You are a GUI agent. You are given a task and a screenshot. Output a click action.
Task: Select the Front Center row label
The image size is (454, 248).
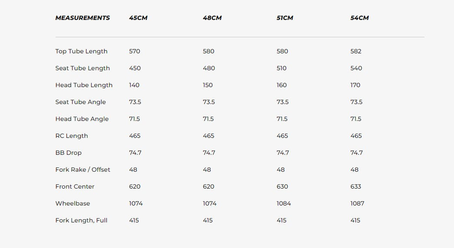click(x=75, y=186)
